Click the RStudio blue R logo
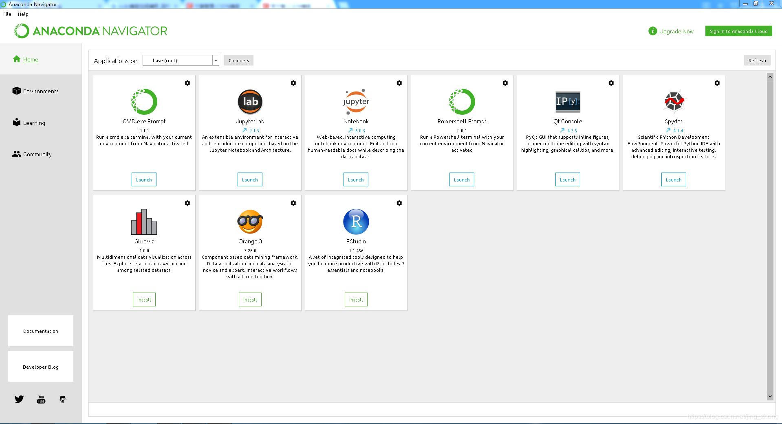 [x=356, y=222]
